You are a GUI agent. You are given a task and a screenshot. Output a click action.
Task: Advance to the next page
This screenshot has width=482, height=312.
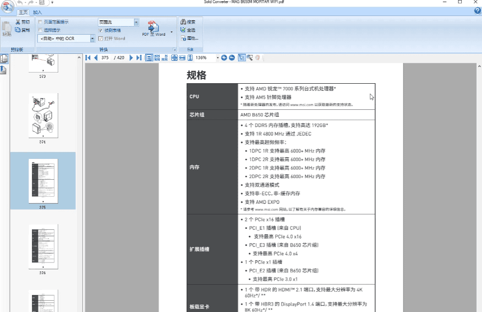tap(131, 58)
